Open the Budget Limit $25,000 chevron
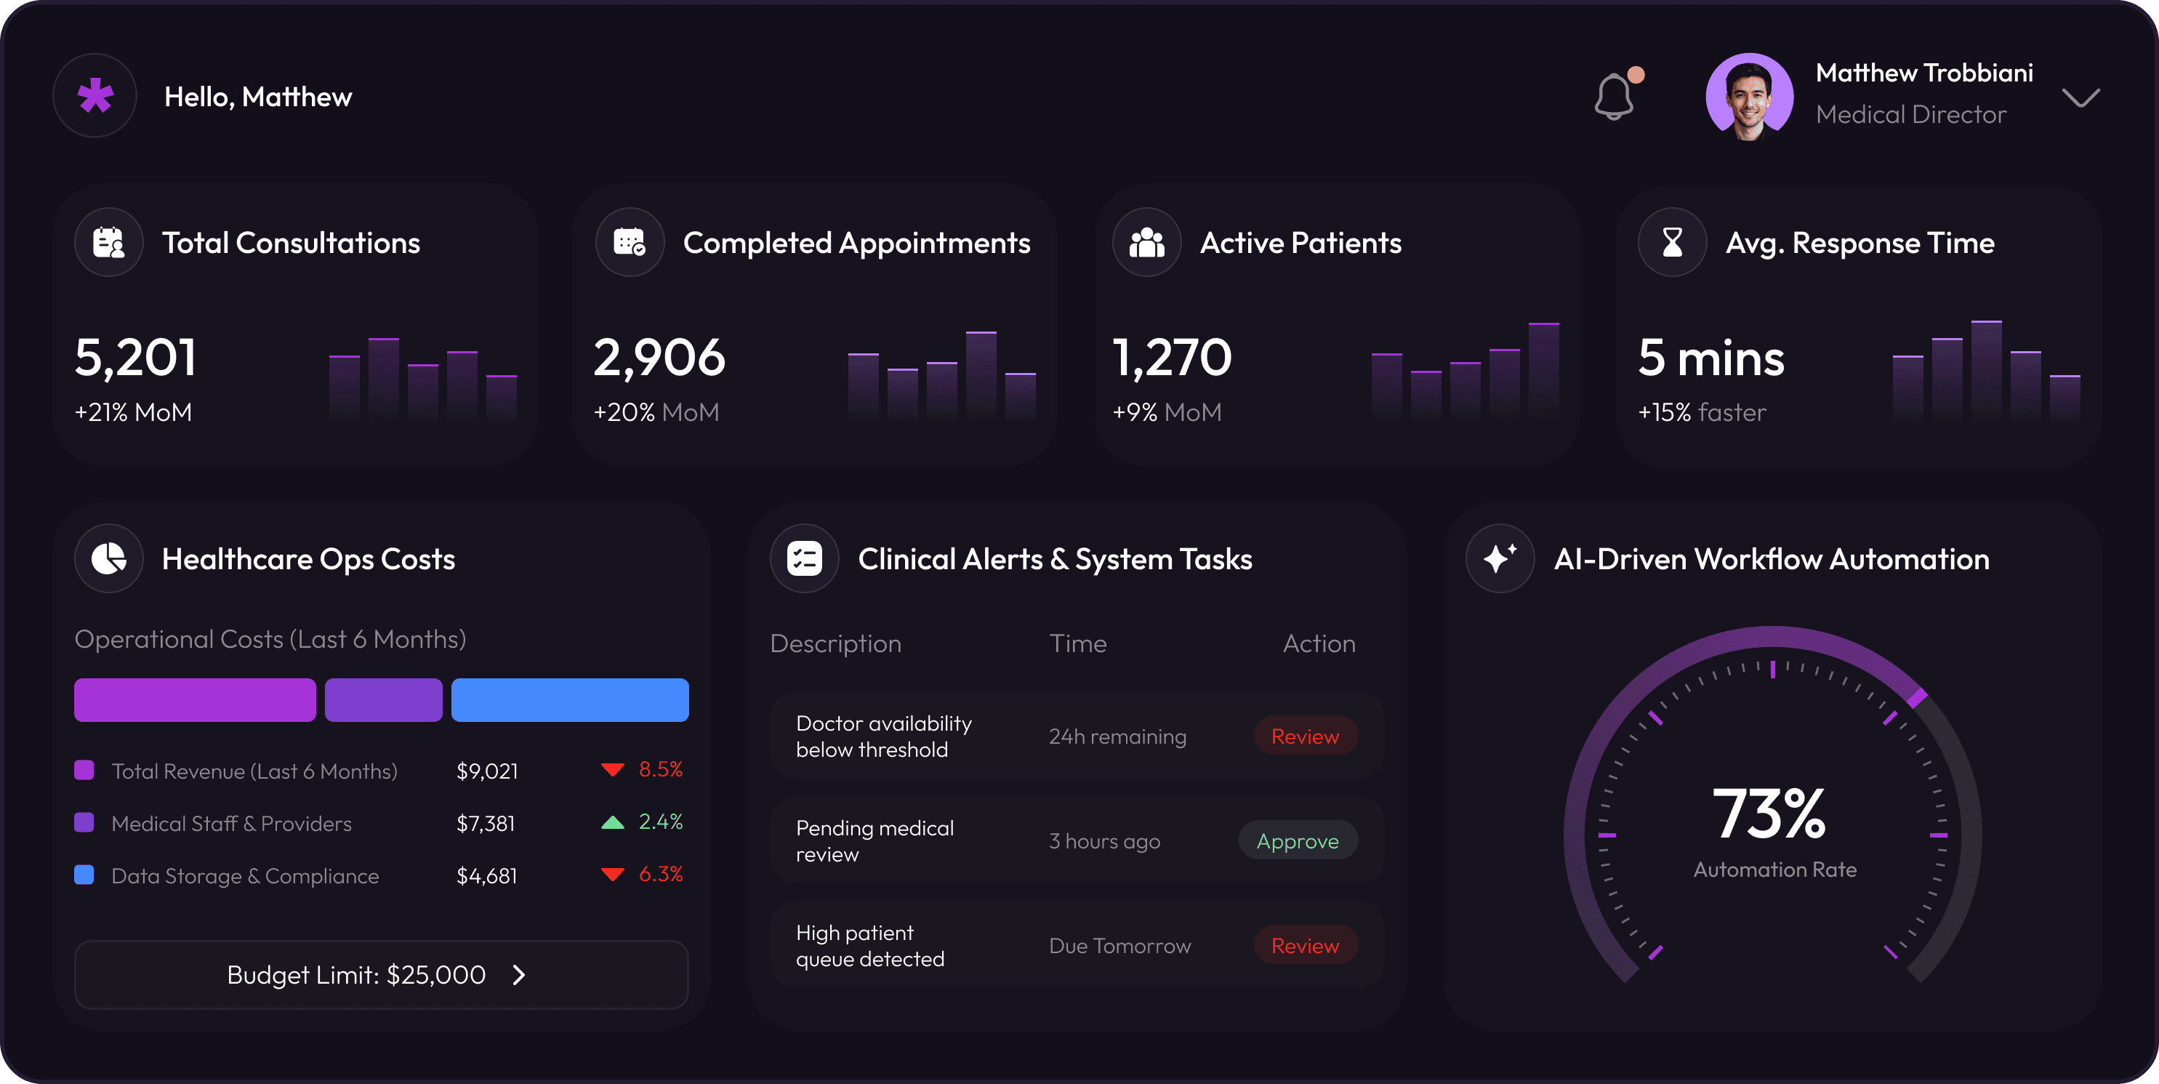 click(x=519, y=974)
